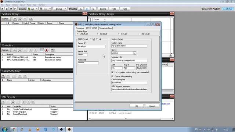Switch to the Stream Archive tab

pyautogui.click(x=105, y=28)
